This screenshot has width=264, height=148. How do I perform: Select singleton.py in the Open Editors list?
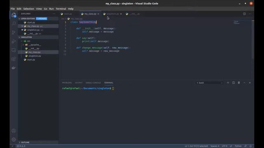(38, 30)
